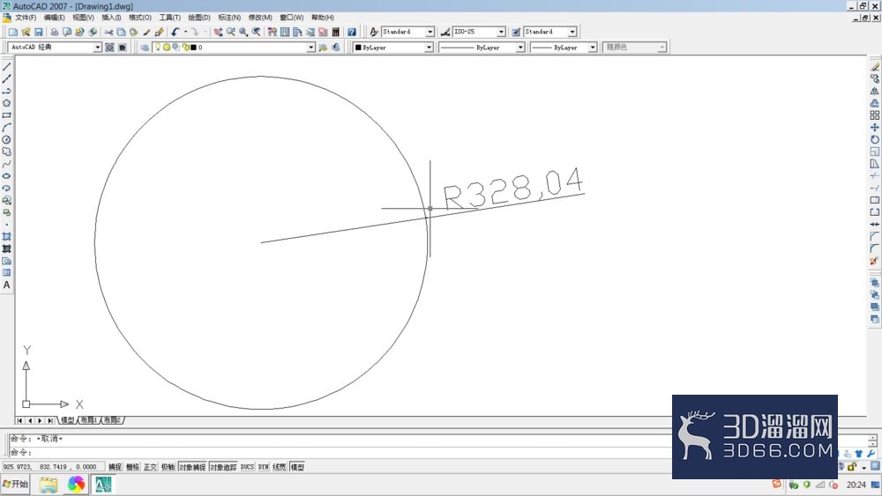Image resolution: width=882 pixels, height=496 pixels.
Task: Open the 文件(F) menu
Action: point(26,18)
